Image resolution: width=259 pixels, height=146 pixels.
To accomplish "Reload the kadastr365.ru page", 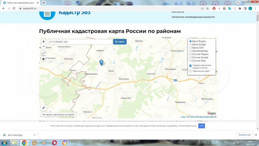I will point(14,8).
